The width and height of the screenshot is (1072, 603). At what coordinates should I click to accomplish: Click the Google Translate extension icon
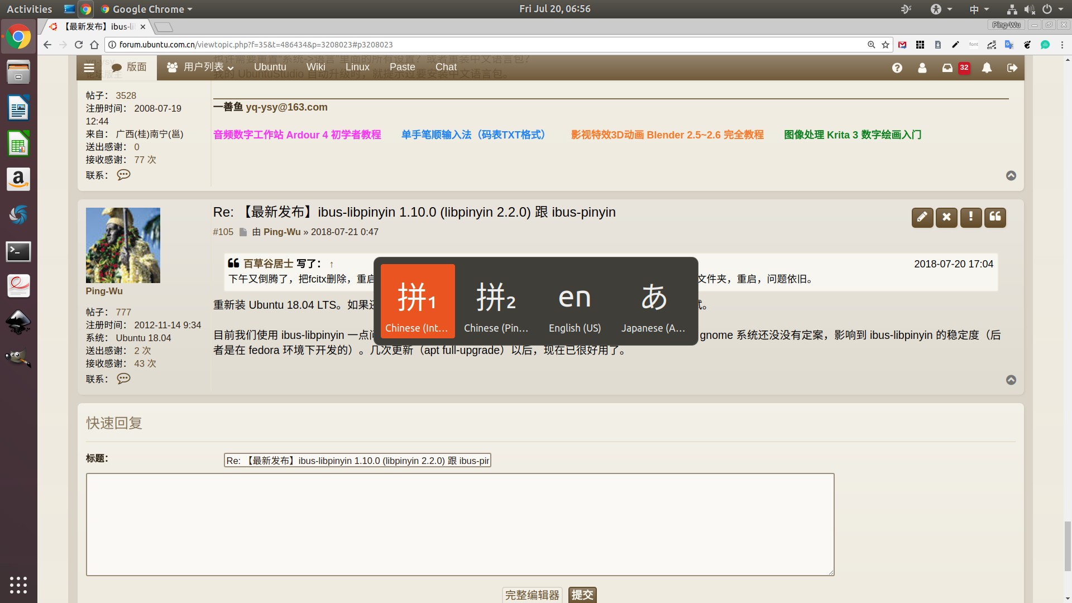pyautogui.click(x=1009, y=45)
